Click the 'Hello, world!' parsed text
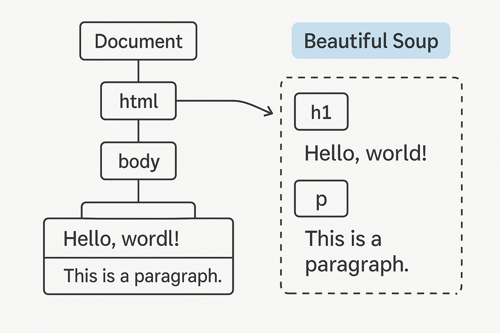 coord(366,153)
